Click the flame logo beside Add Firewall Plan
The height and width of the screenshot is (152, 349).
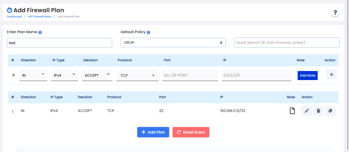10,10
